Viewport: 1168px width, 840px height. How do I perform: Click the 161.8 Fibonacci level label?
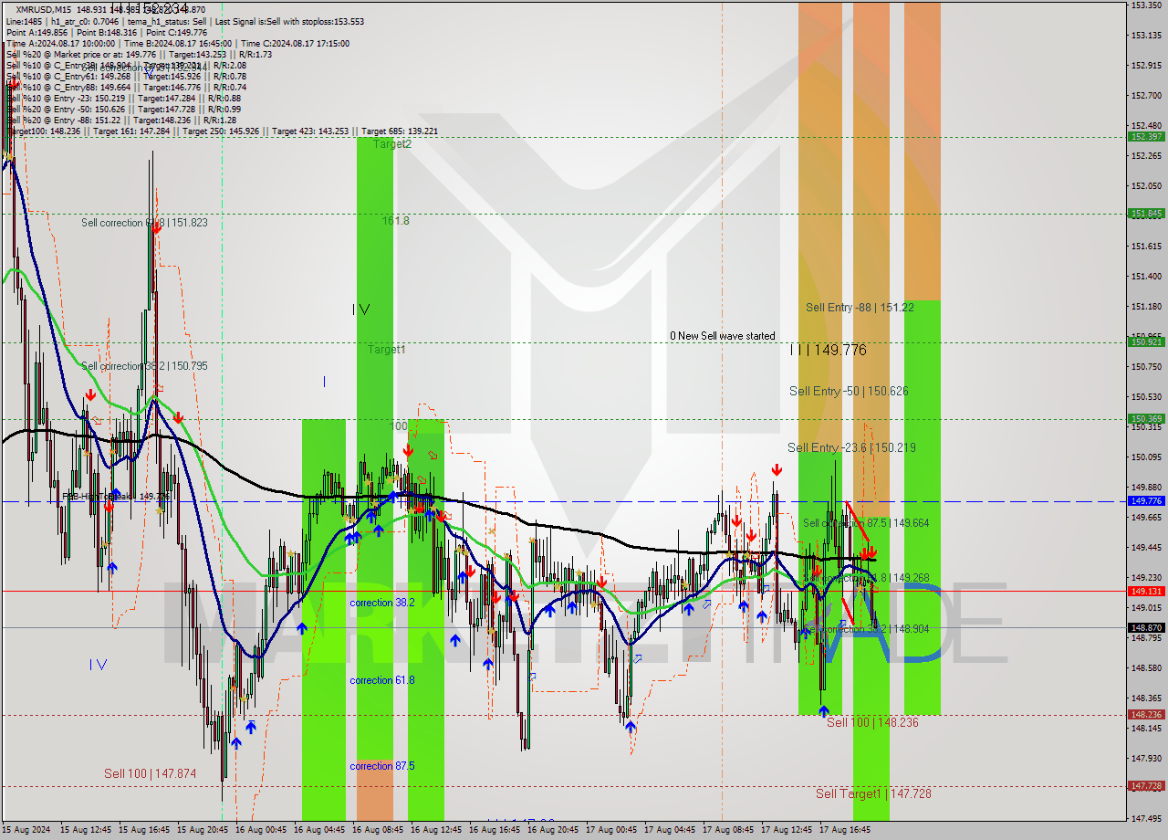[x=395, y=221]
